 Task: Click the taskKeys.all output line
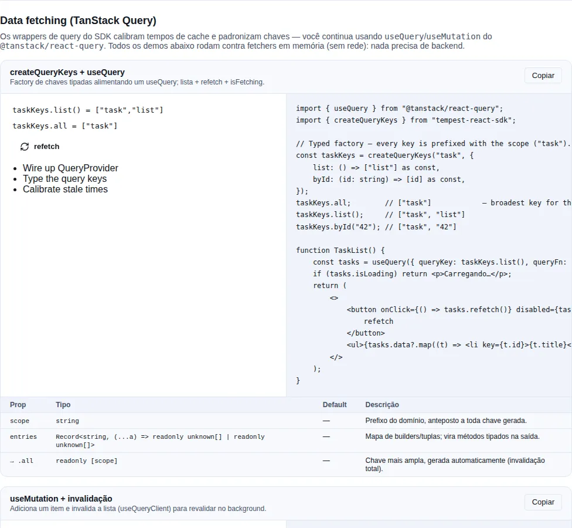[x=65, y=126]
